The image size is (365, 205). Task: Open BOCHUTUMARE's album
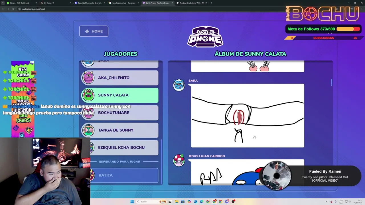[x=120, y=112]
